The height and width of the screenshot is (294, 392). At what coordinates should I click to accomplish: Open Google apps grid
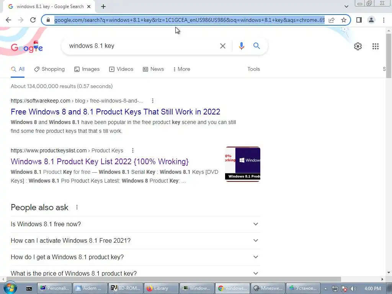pos(375,46)
